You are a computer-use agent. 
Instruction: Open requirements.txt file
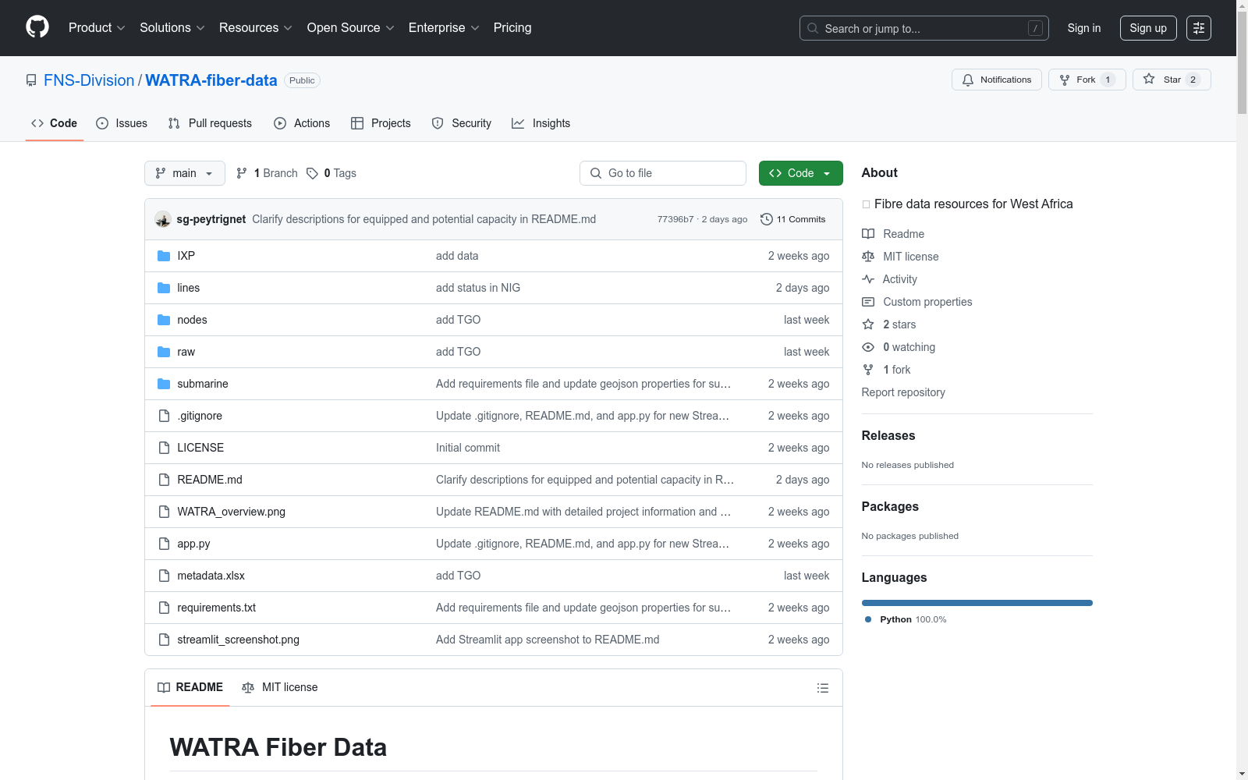point(216,608)
